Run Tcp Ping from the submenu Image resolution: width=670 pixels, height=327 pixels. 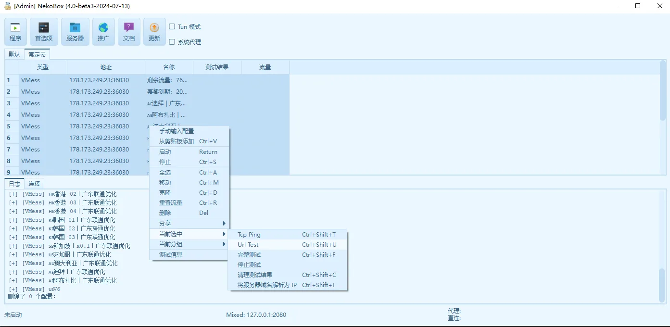287,235
